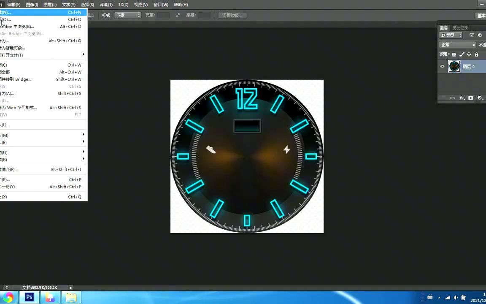Open the layer styles fx icon
This screenshot has height=304, width=486.
point(462,98)
